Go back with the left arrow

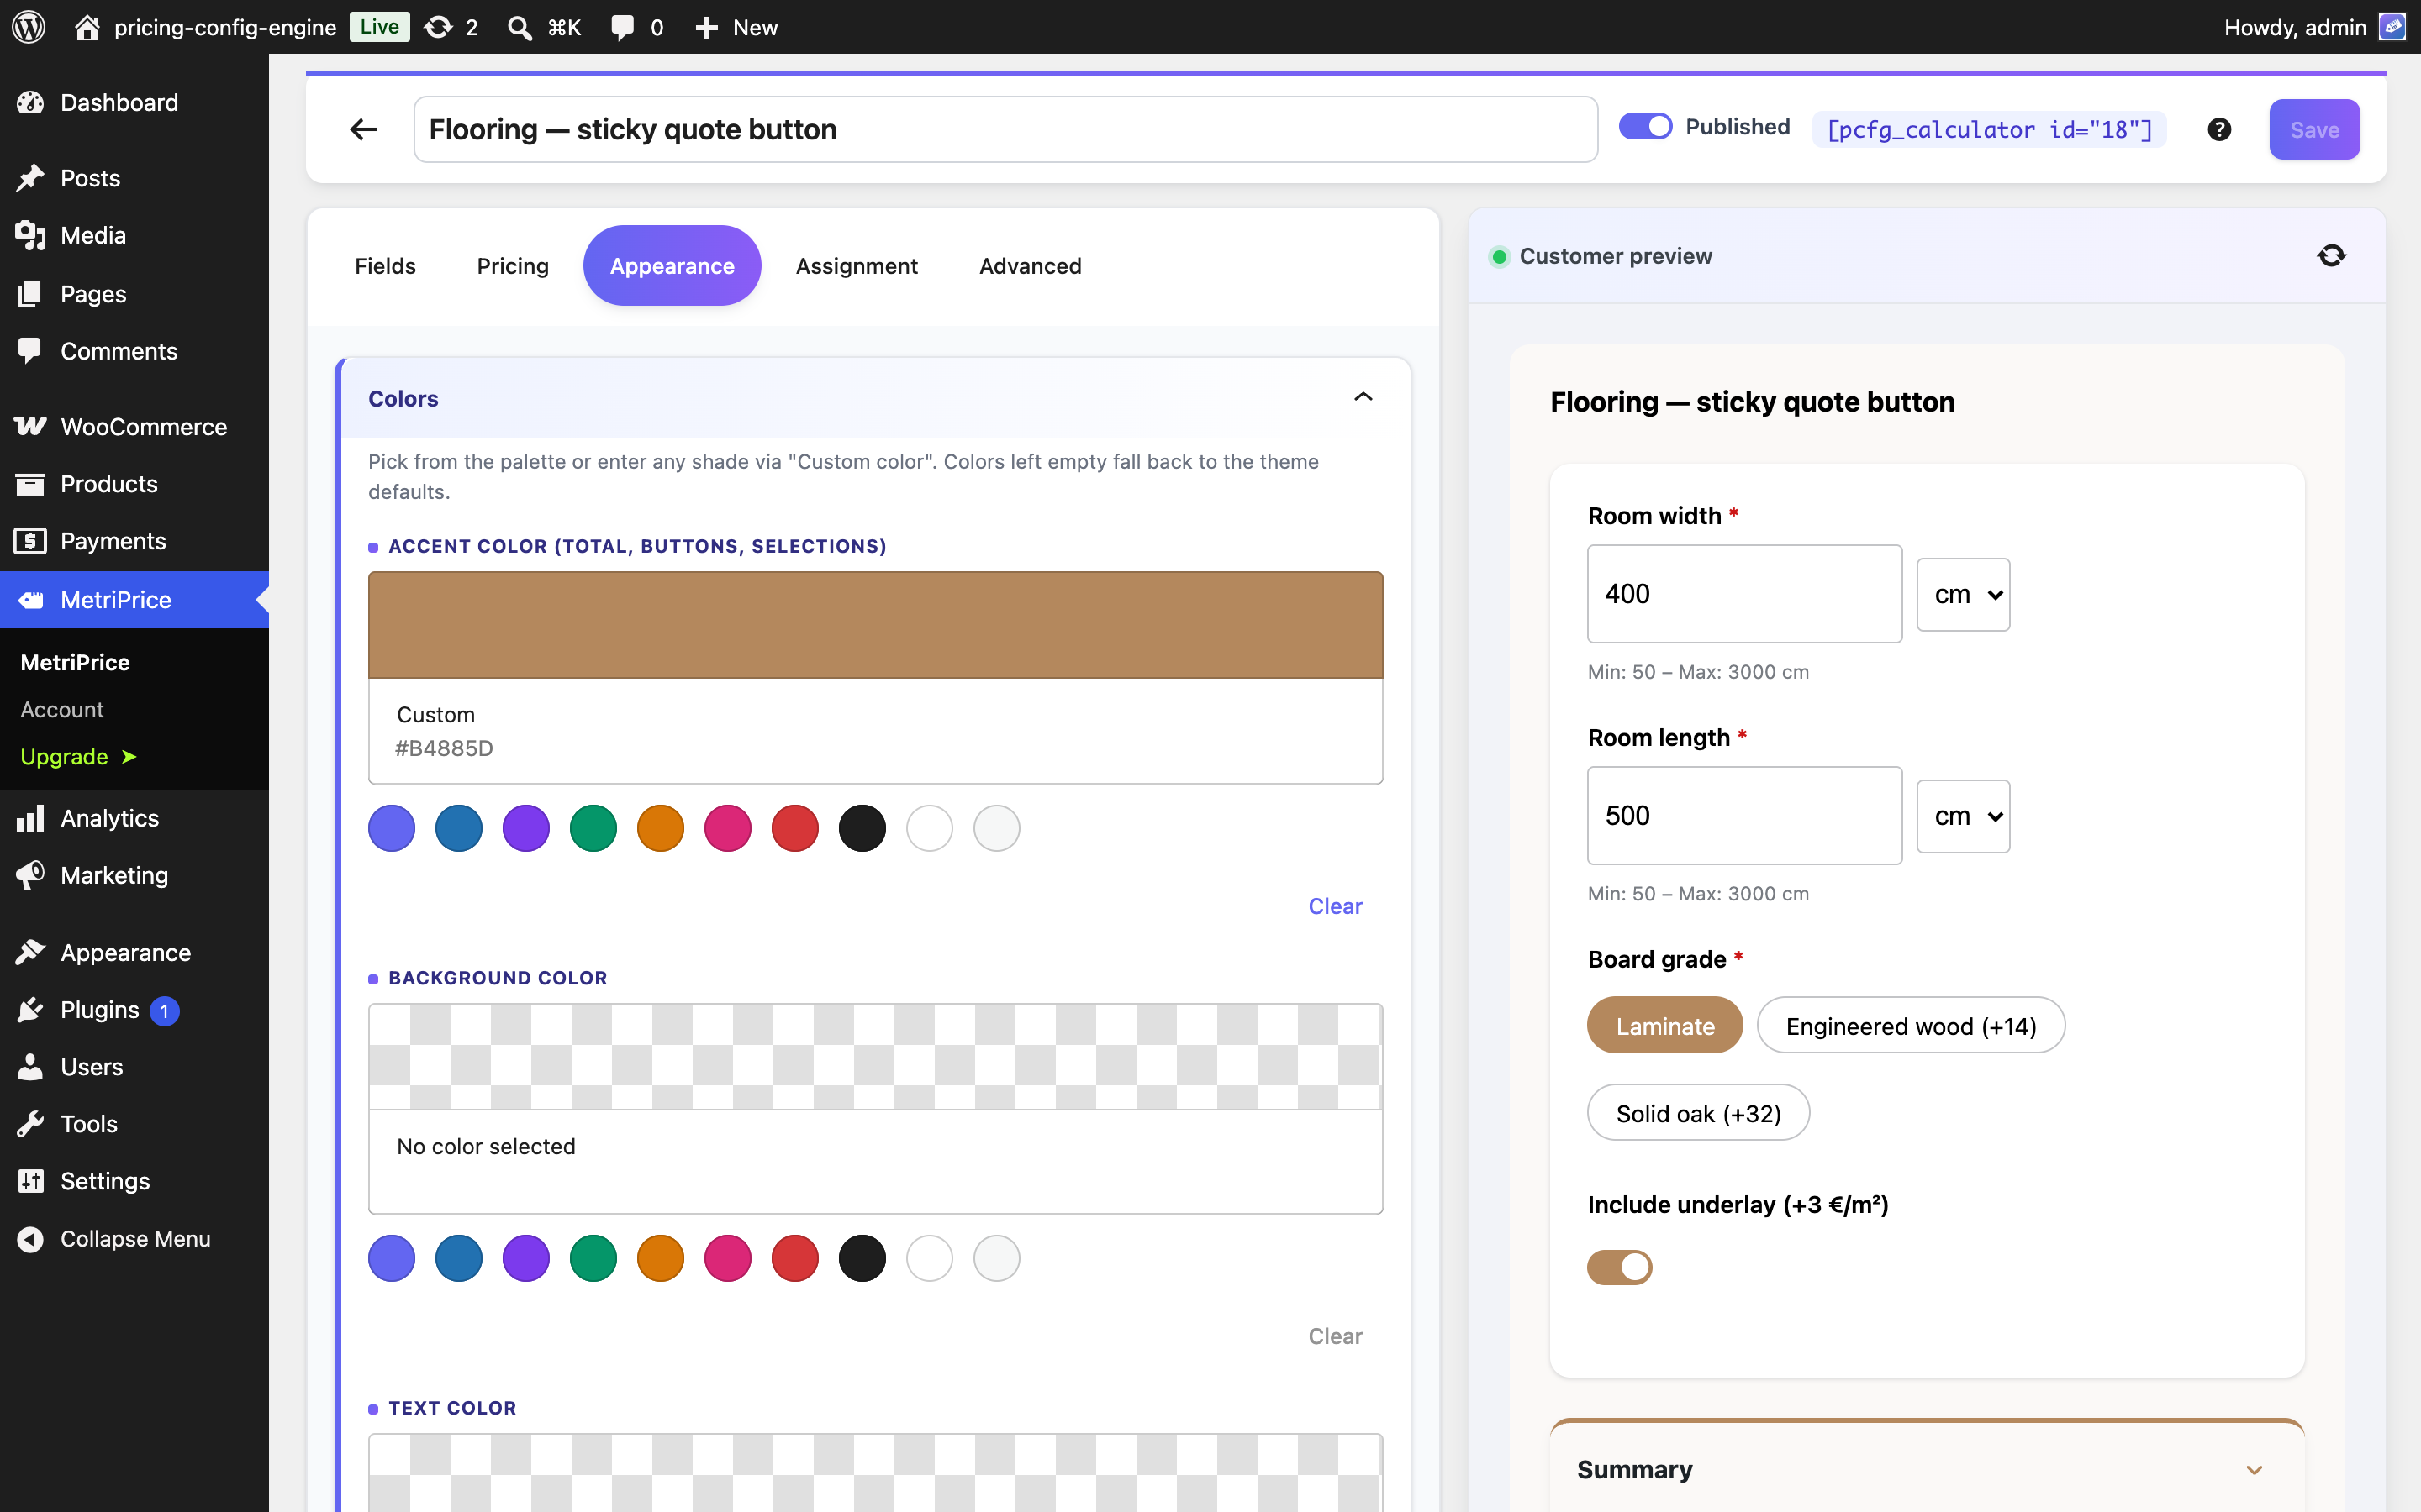point(363,129)
